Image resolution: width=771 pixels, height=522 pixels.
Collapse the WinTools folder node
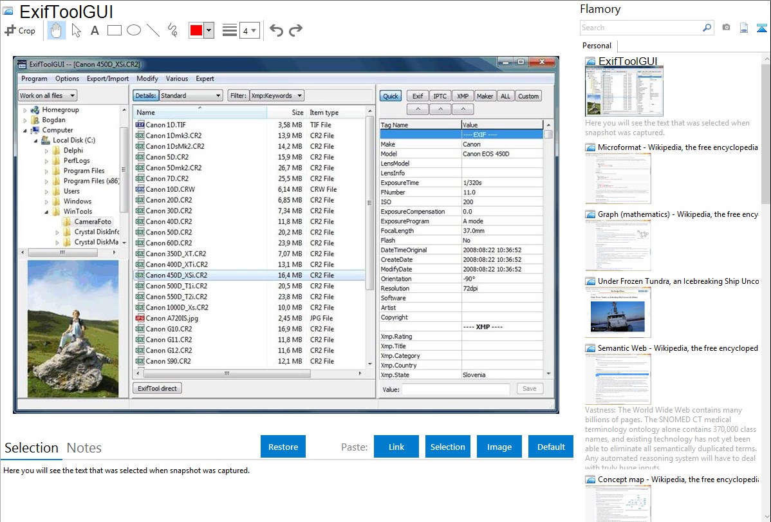(47, 212)
